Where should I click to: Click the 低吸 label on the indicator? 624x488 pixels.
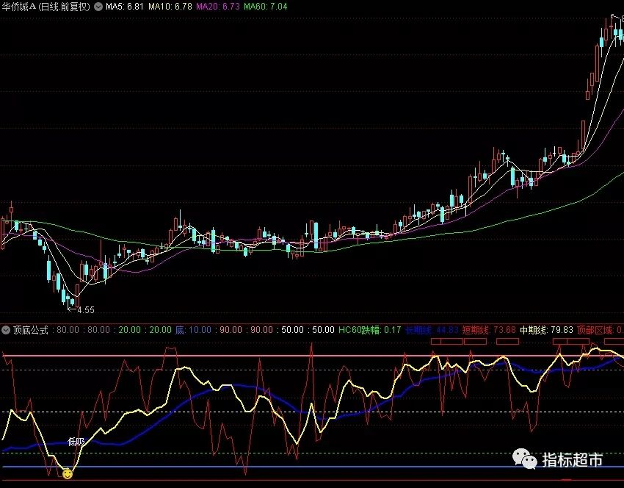coord(76,442)
